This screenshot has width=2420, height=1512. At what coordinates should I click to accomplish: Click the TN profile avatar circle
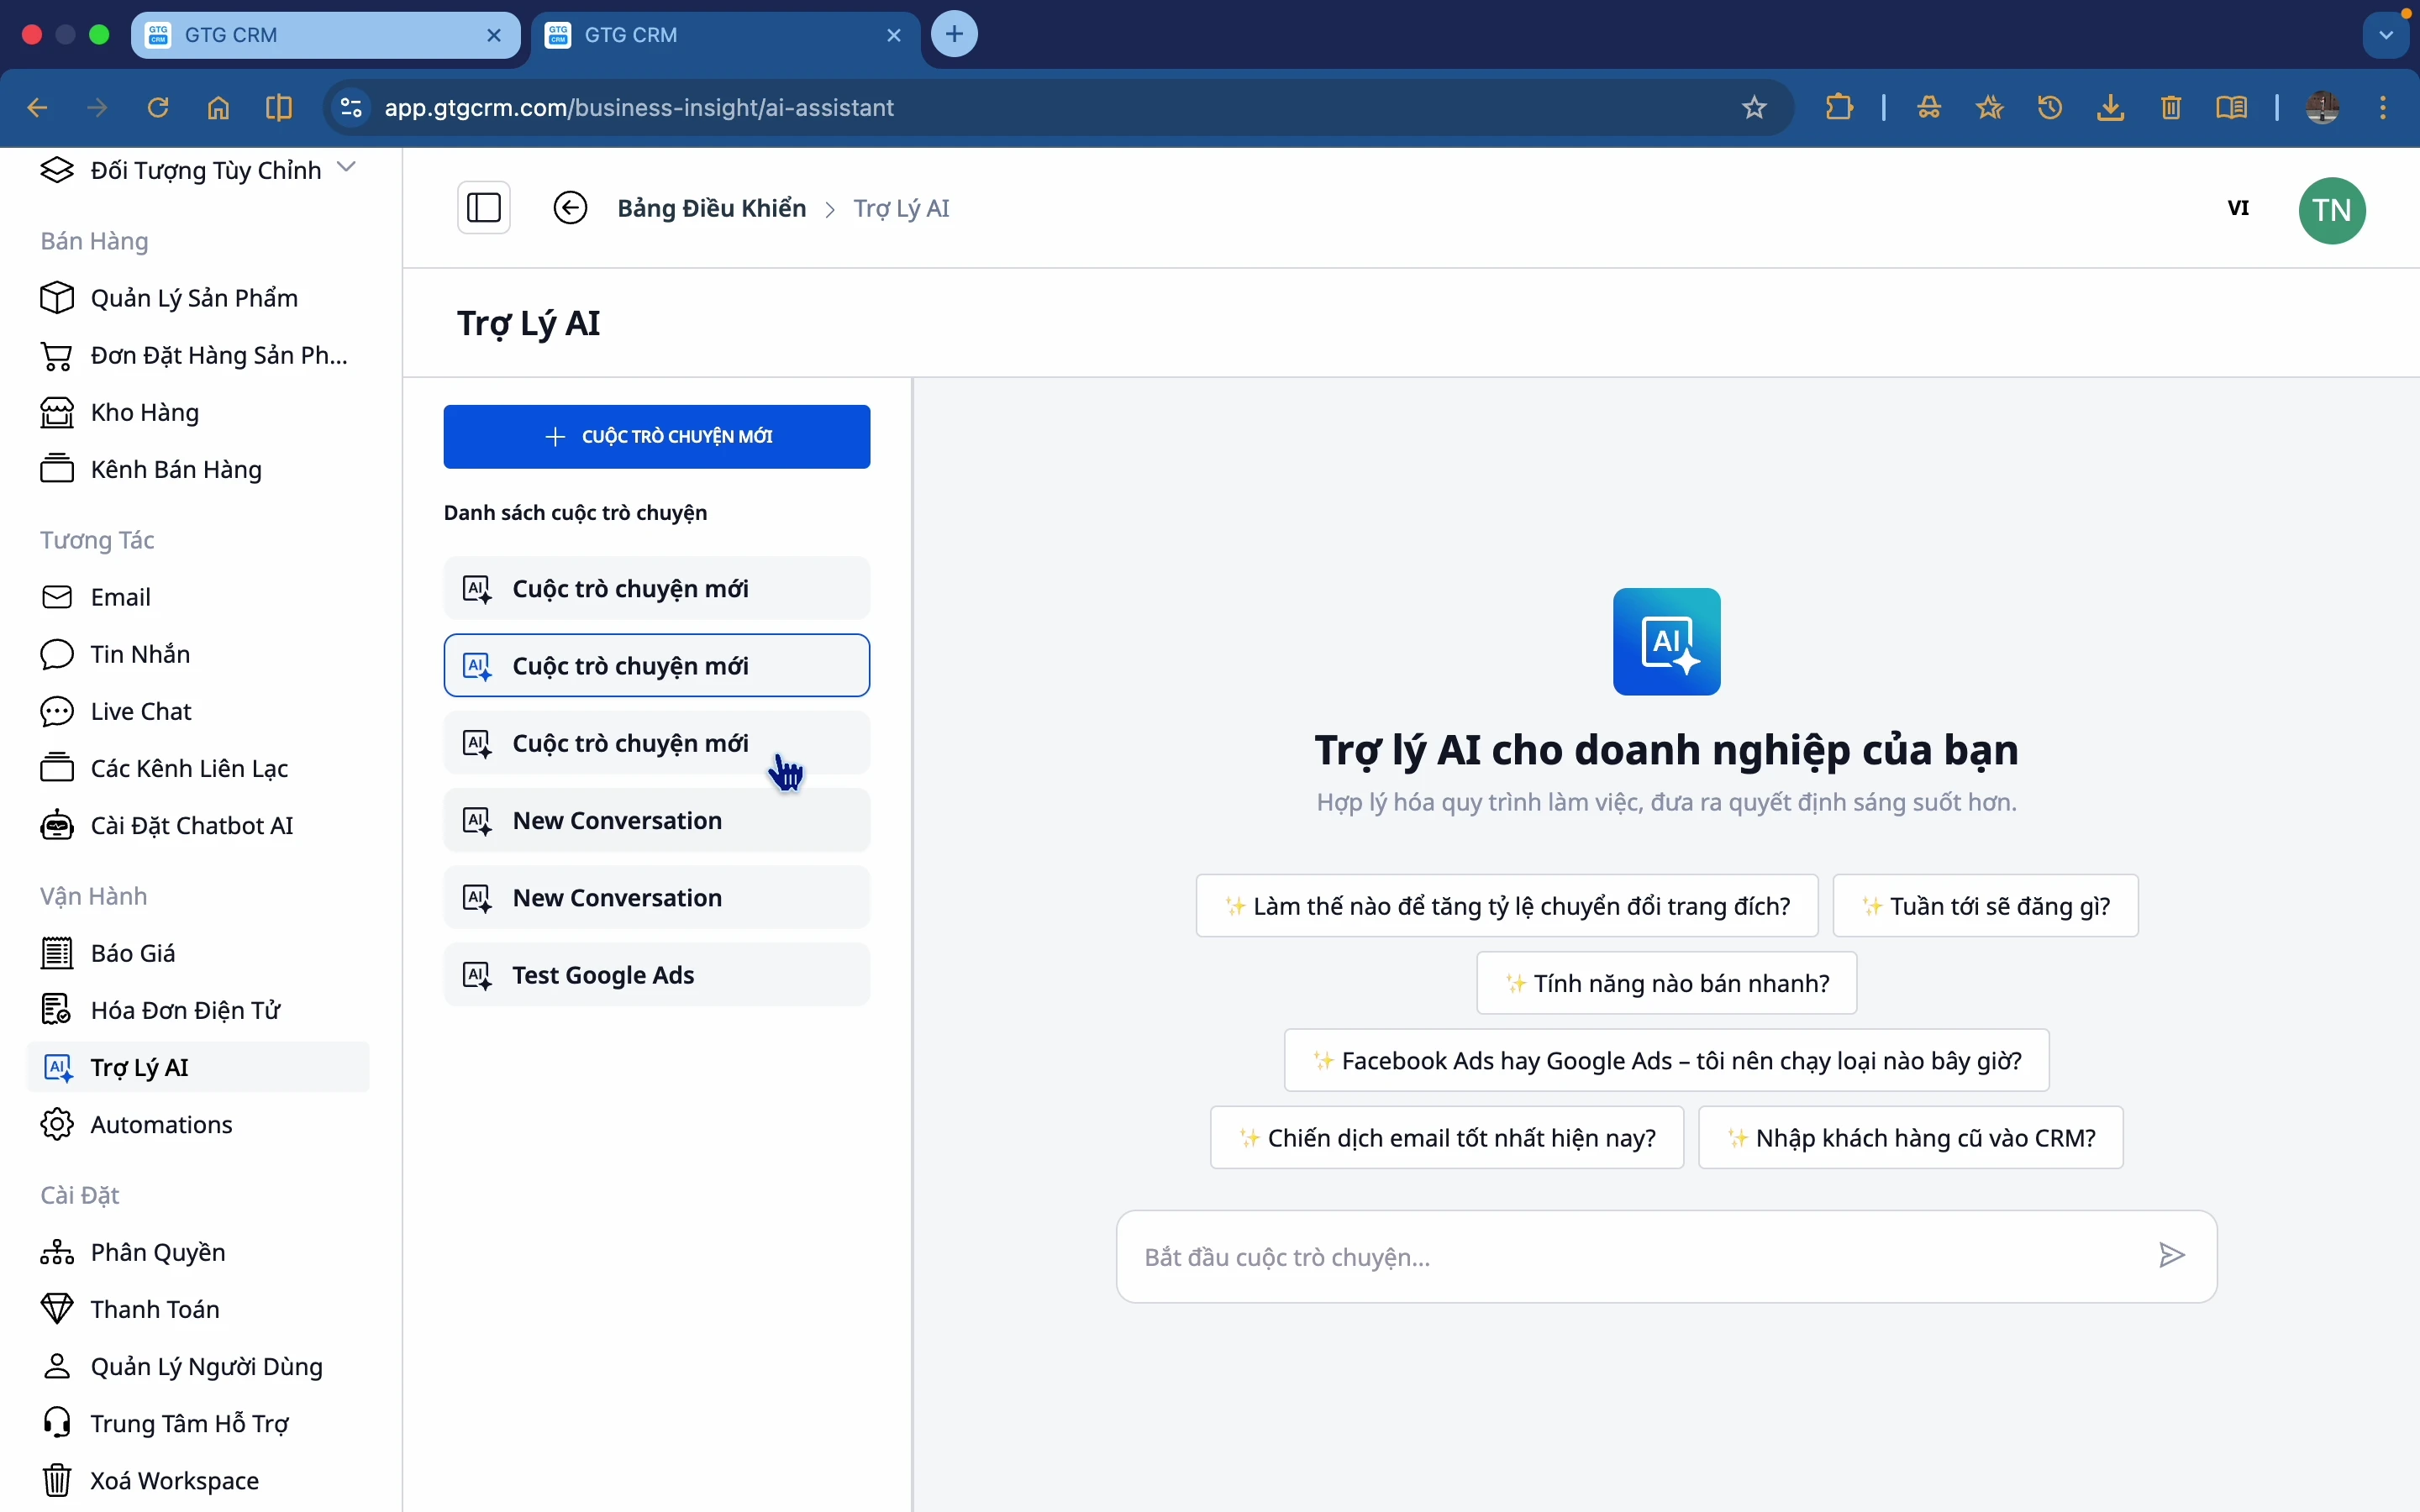point(2333,210)
